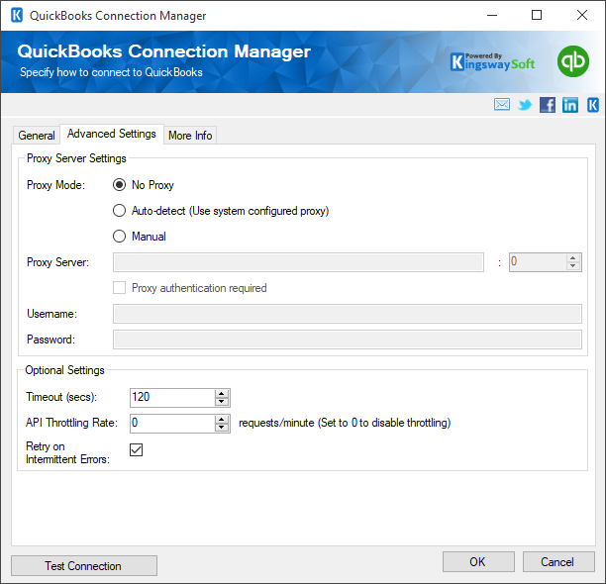The image size is (606, 584).
Task: Click the Powered By KingswaySoft logo
Action: pos(493,62)
